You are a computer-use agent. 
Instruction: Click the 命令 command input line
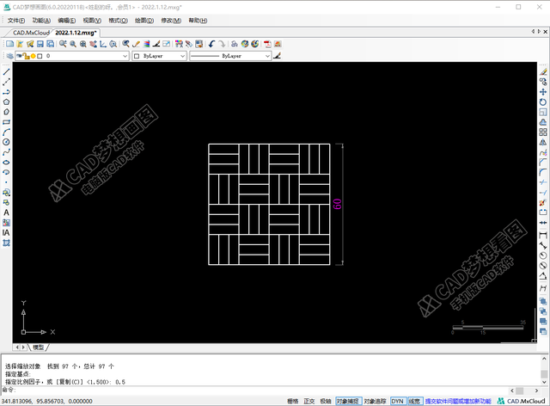[254, 391]
